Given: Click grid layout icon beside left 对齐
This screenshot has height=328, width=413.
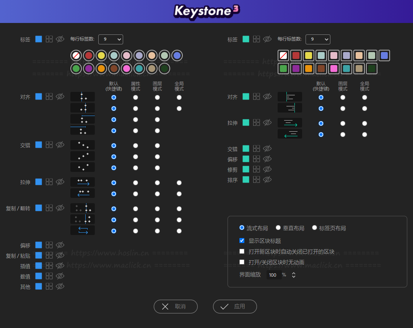Looking at the screenshot, I should [x=49, y=96].
